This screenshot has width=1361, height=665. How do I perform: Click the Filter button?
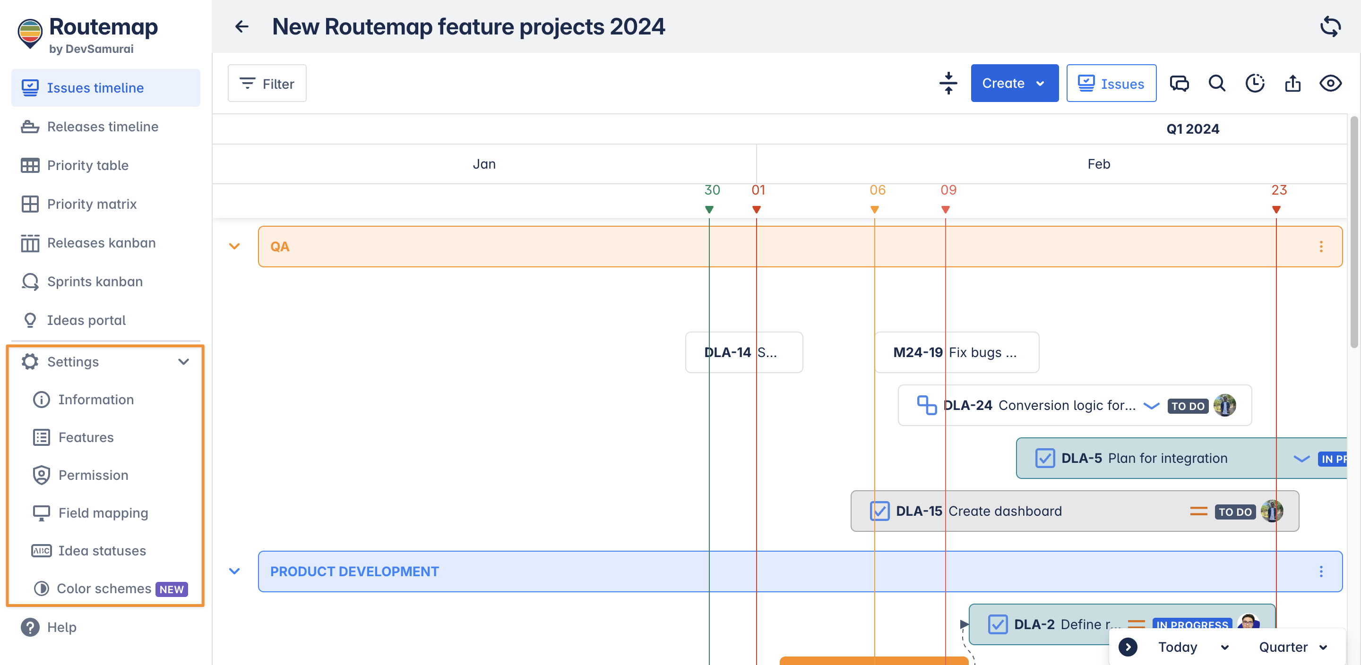click(x=267, y=84)
